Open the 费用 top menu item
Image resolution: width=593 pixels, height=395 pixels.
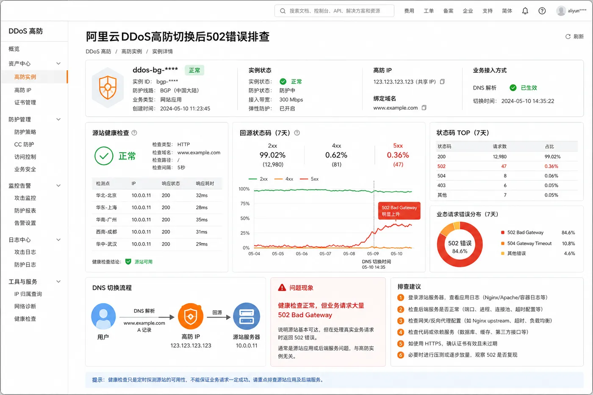tap(409, 11)
